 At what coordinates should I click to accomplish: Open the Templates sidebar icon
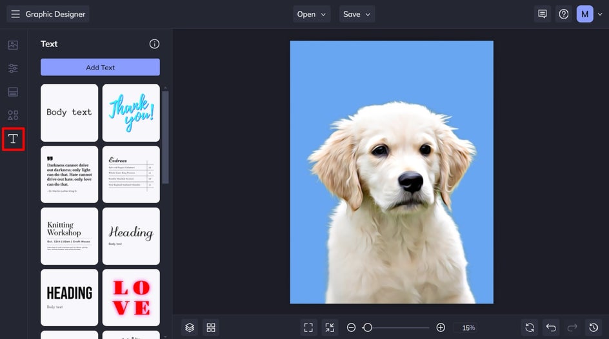tap(13, 92)
